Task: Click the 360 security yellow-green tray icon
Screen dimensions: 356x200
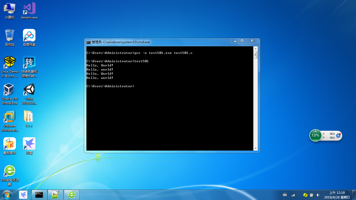Action: click(305, 195)
